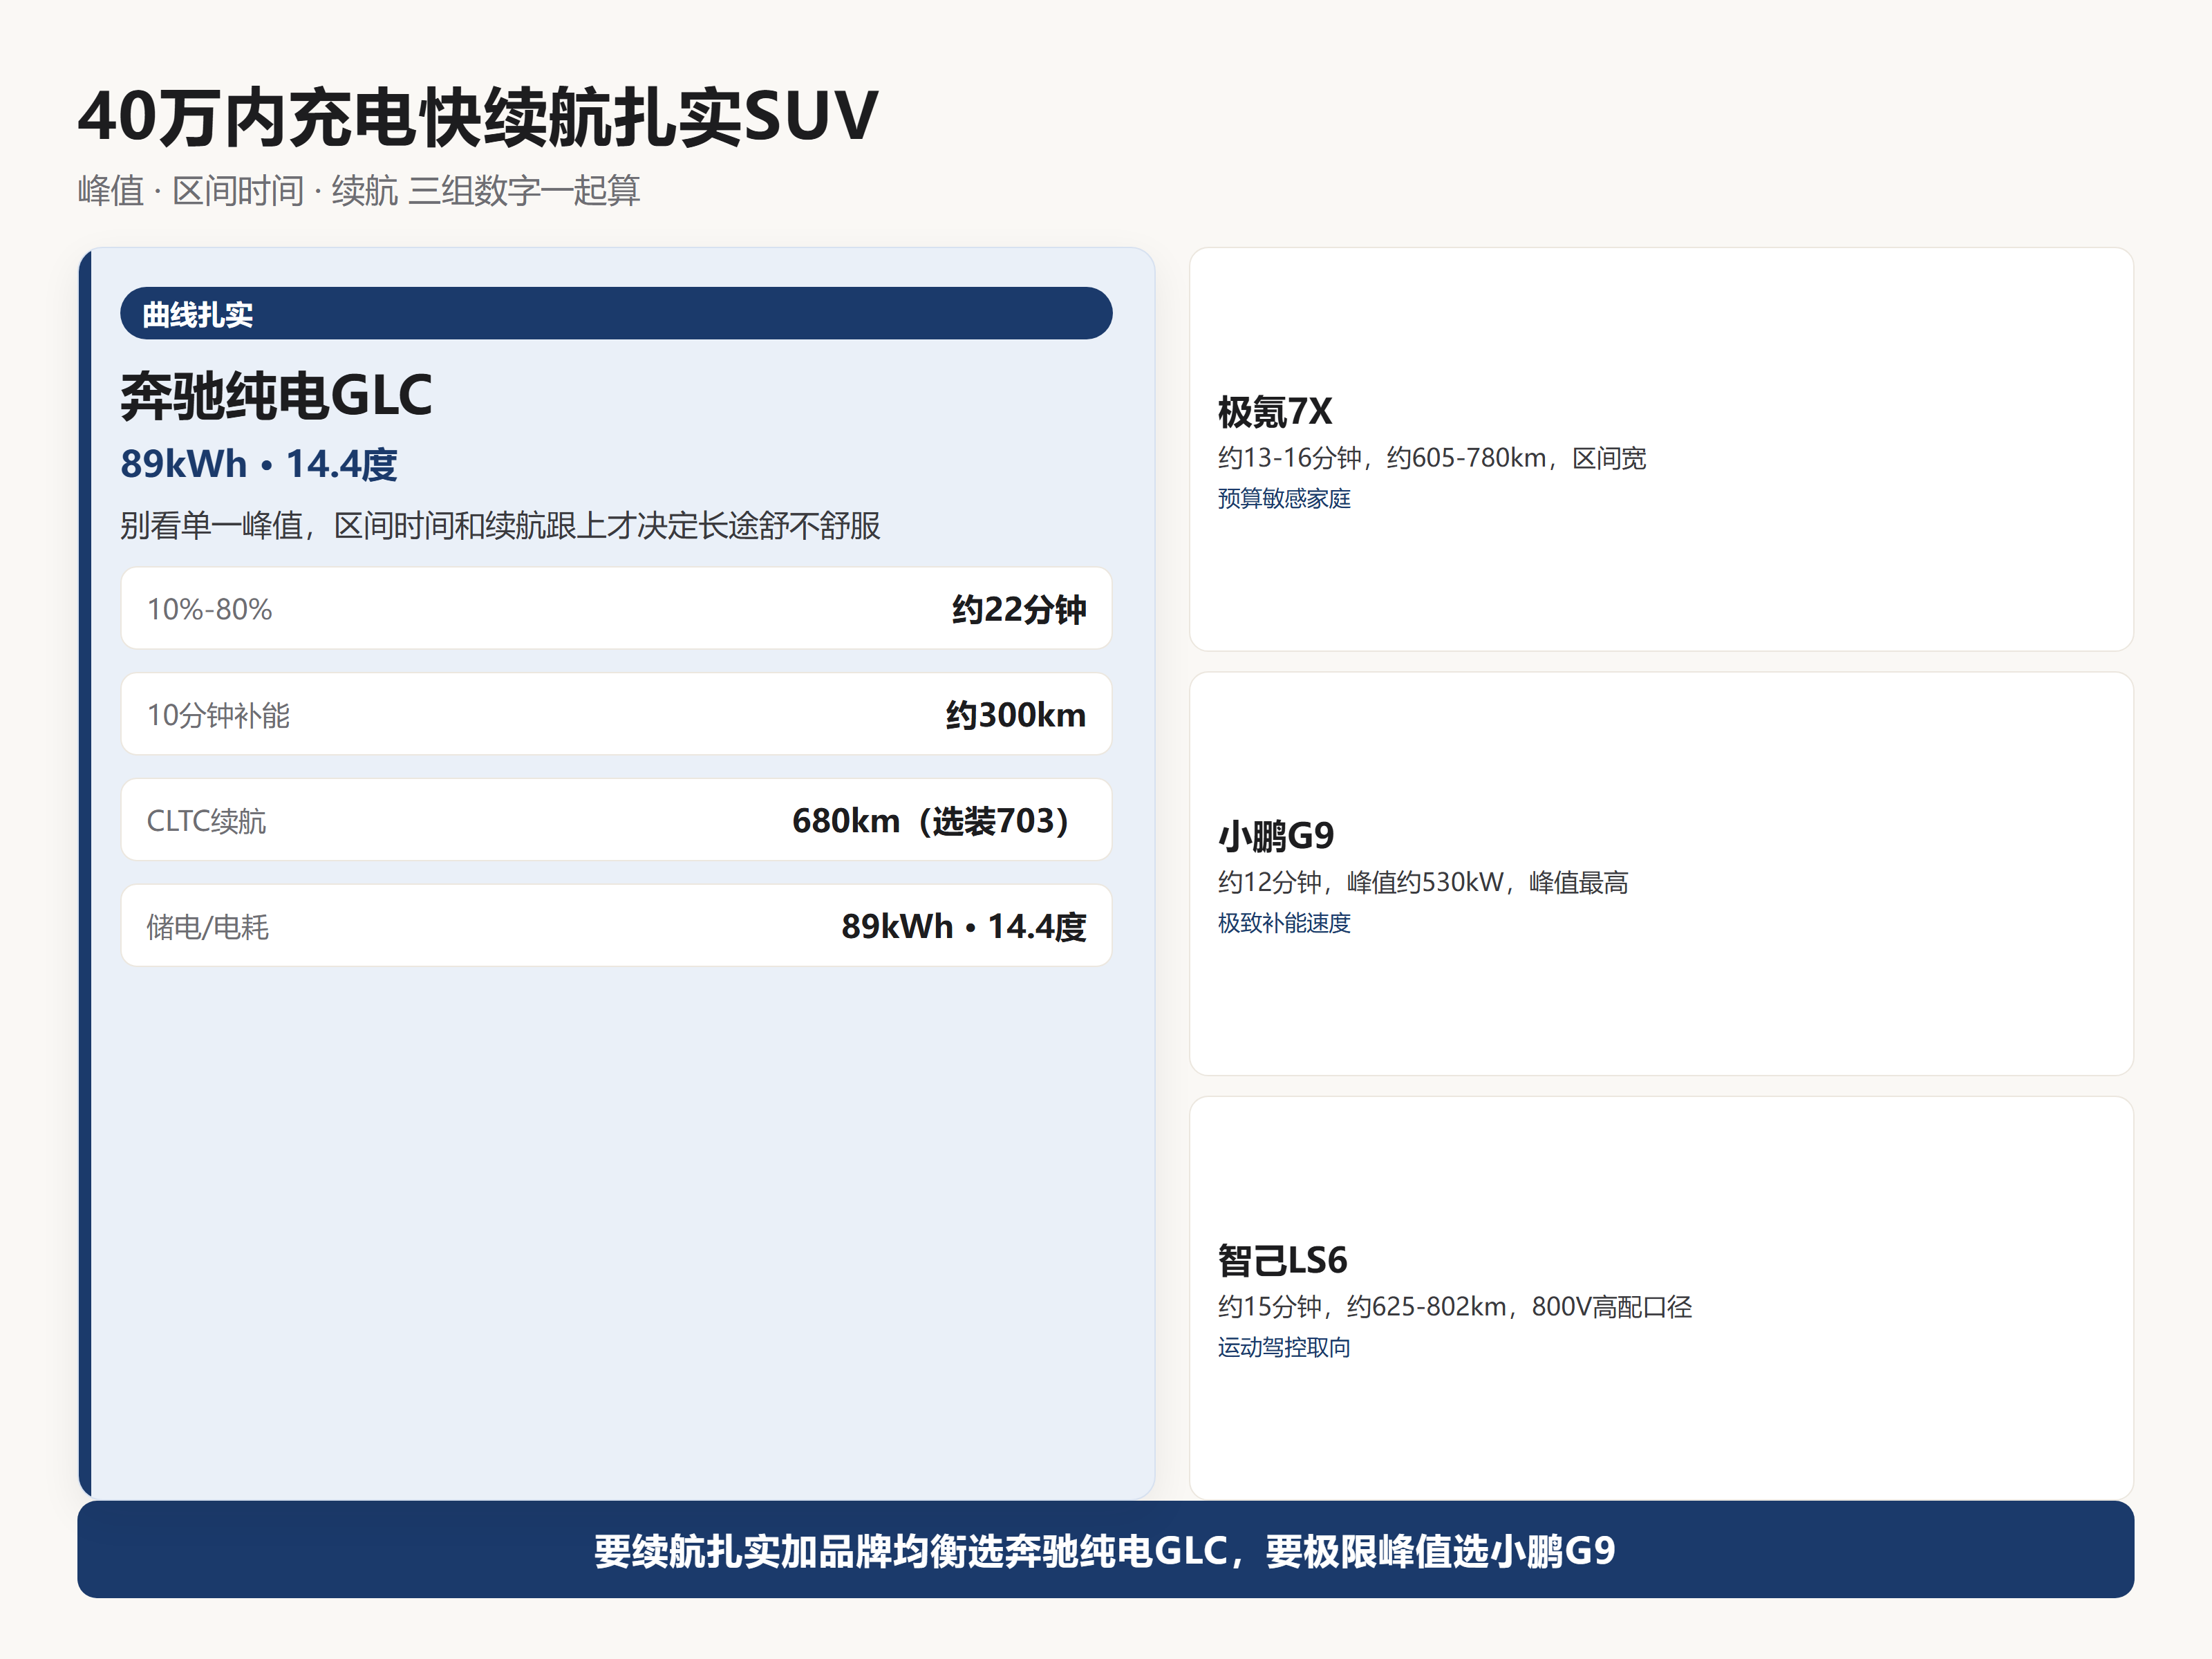This screenshot has width=2212, height=1659.
Task: Click the 约22分钟 value
Action: [1018, 609]
